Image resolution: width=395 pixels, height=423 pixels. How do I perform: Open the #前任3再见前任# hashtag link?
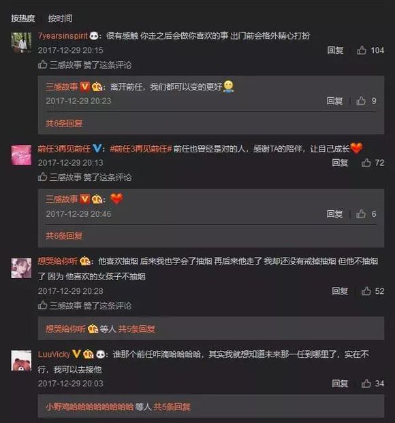(x=140, y=149)
